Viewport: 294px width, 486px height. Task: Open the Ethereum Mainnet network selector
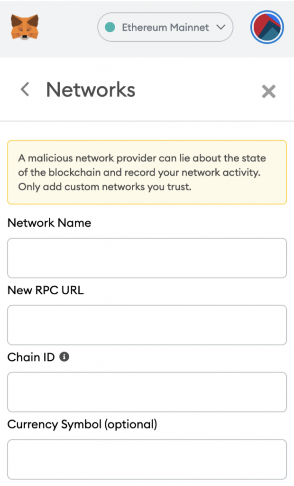pos(165,27)
